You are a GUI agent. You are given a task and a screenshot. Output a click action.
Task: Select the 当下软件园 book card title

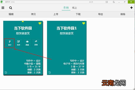click(x=23, y=28)
